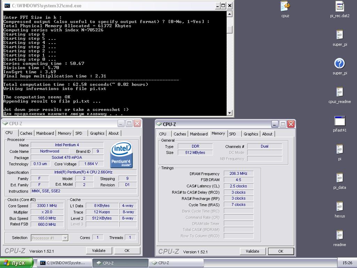Open the Processor #1 selection dropdown

coord(65,238)
